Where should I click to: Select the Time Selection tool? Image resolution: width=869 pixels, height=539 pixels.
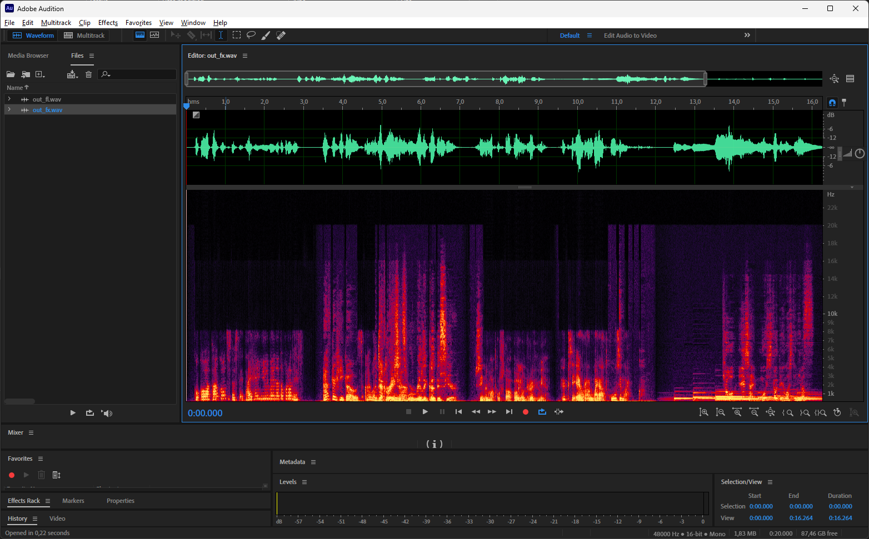(x=221, y=35)
